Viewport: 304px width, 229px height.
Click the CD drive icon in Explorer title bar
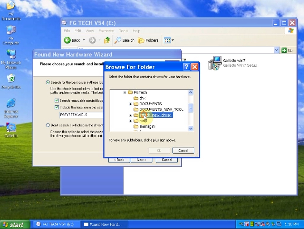(64, 23)
